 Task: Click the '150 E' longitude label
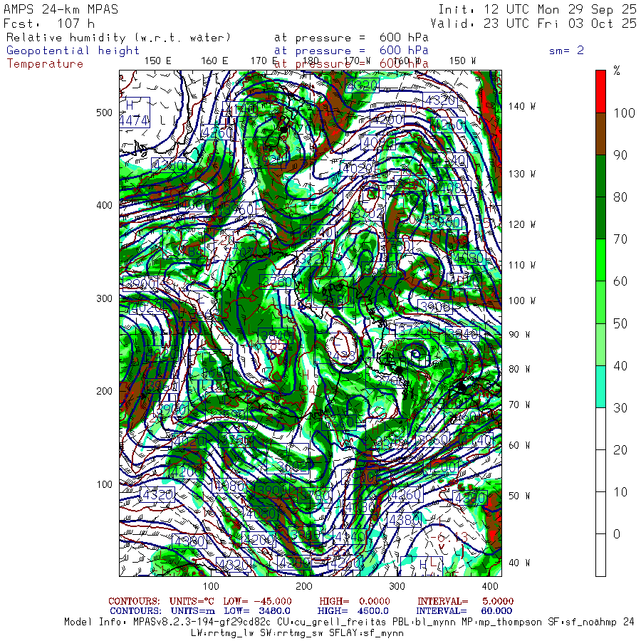click(x=158, y=61)
